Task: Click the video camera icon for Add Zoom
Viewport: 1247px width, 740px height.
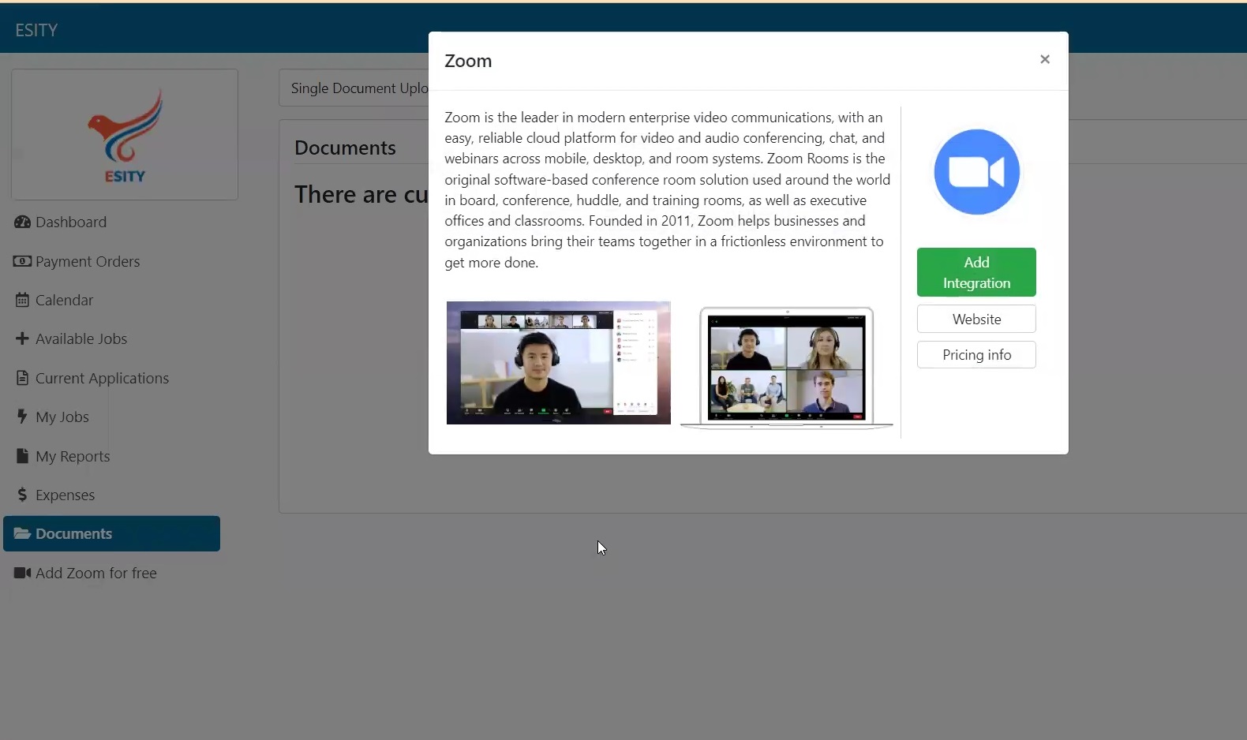Action: click(x=22, y=573)
